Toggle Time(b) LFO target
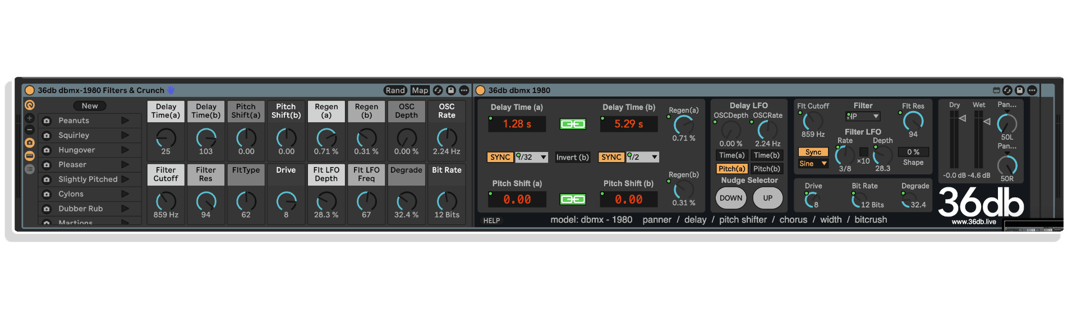Image resolution: width=1077 pixels, height=309 pixels. 767,155
